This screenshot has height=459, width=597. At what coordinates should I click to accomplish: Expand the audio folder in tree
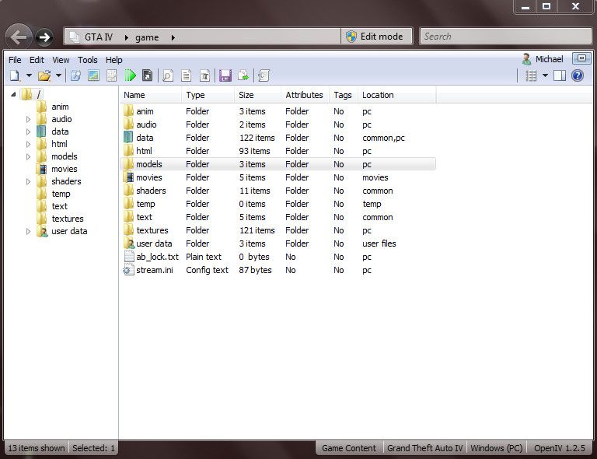point(28,119)
